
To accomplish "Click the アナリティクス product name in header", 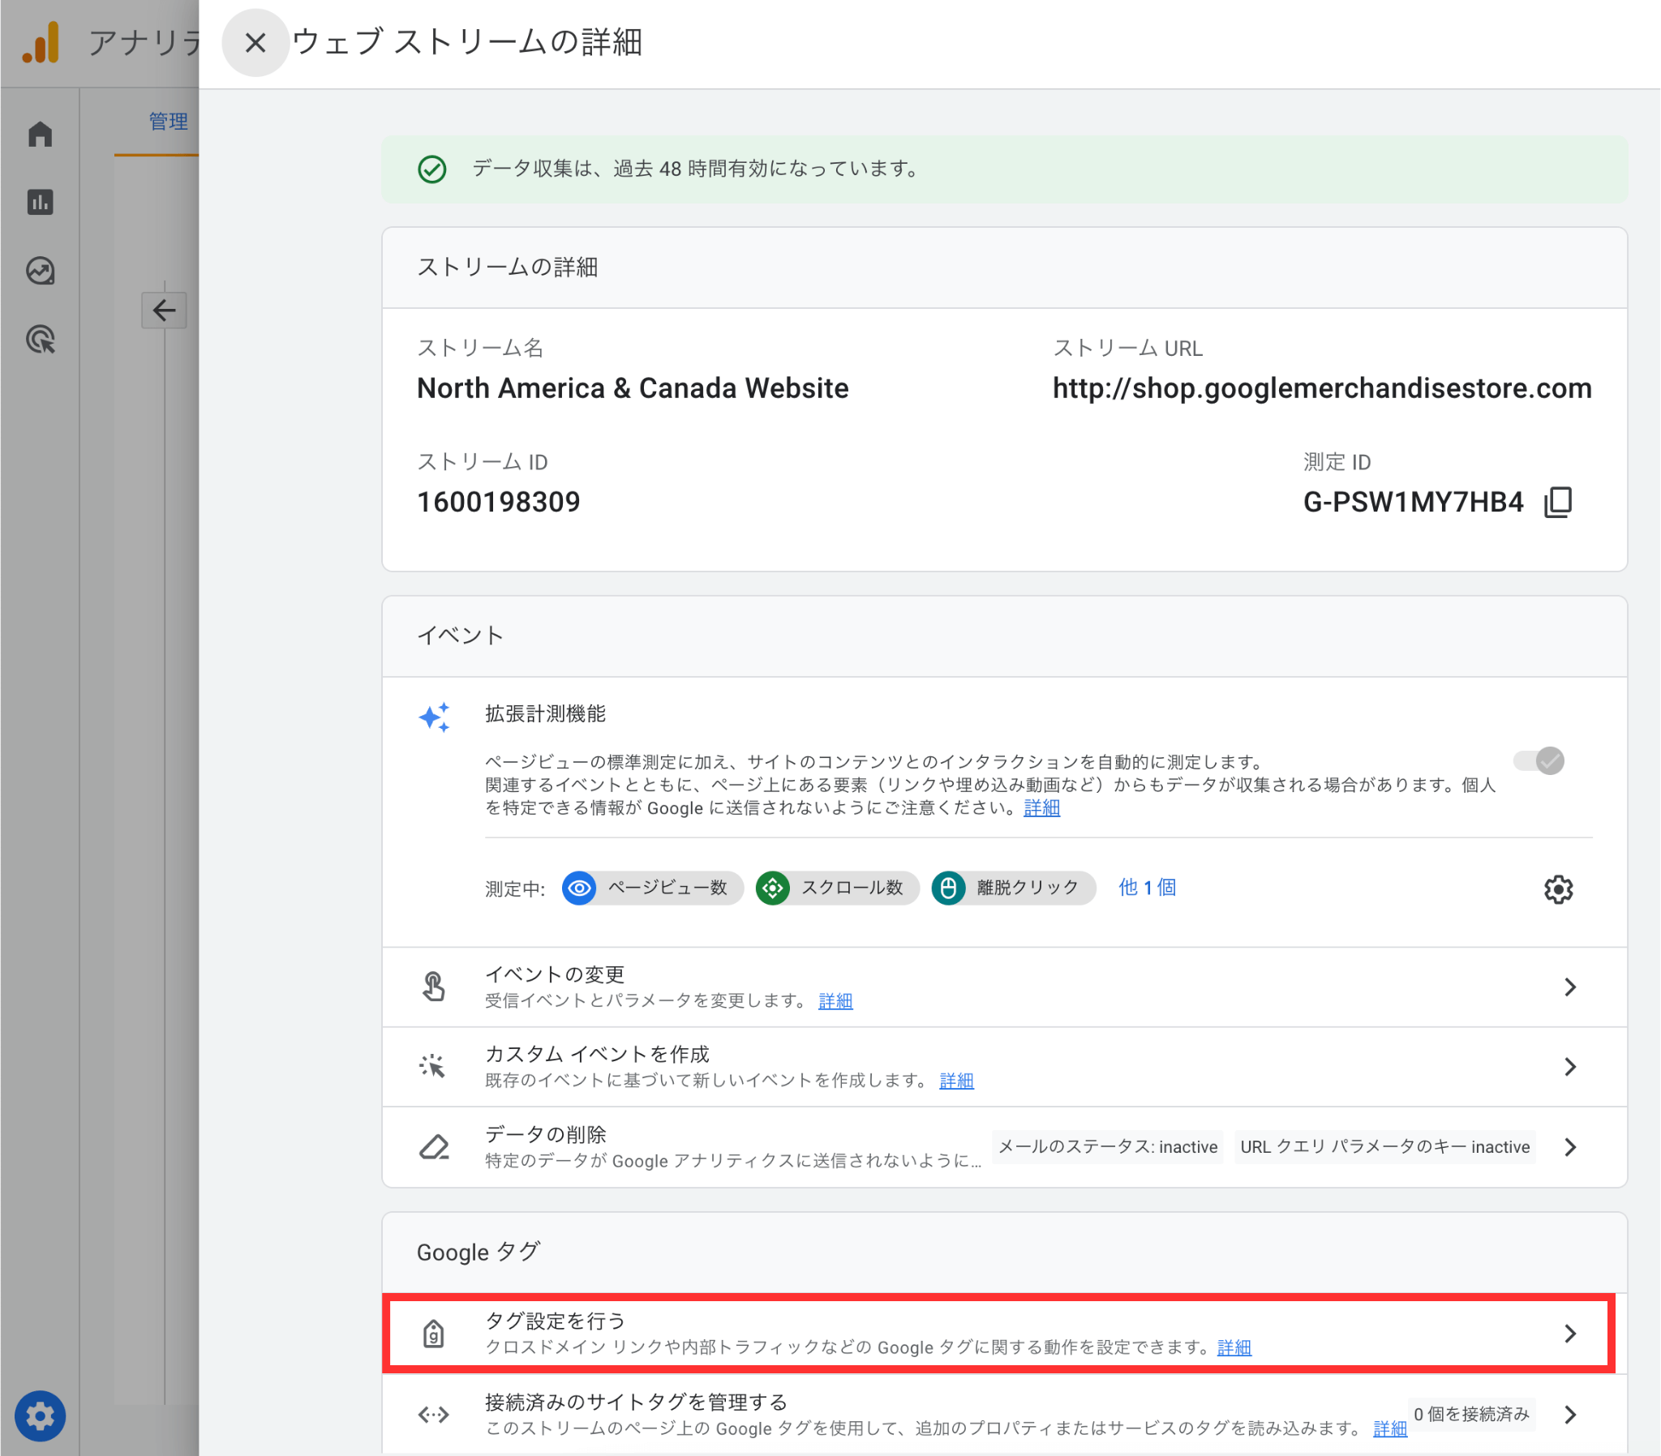I will 144,42.
